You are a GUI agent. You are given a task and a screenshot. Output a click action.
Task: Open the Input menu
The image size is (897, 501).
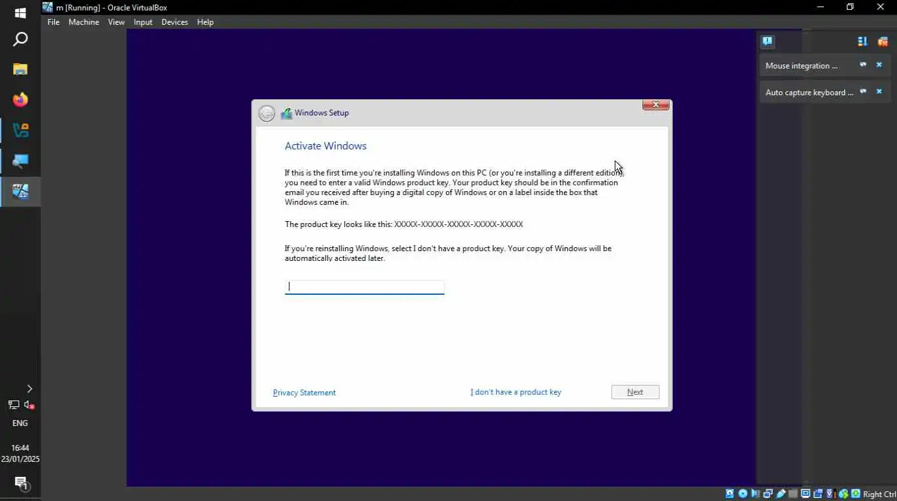143,22
